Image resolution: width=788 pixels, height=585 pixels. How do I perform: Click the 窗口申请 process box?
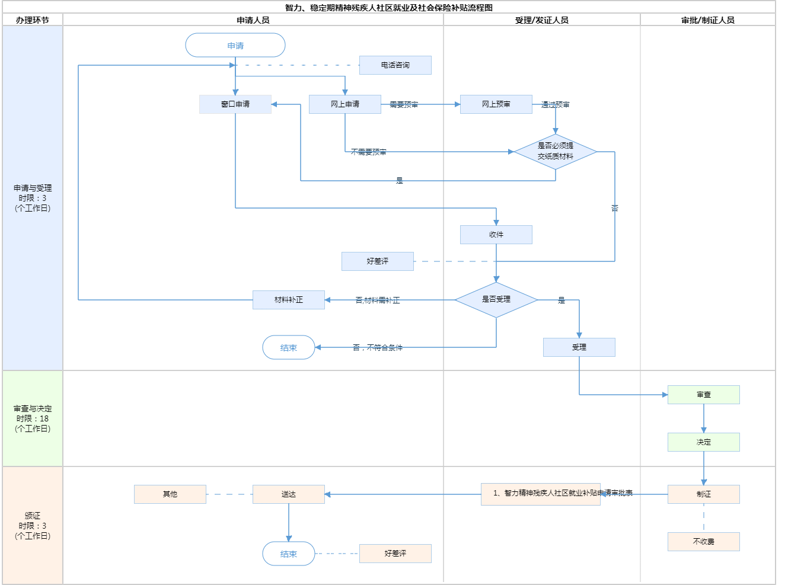pyautogui.click(x=235, y=104)
